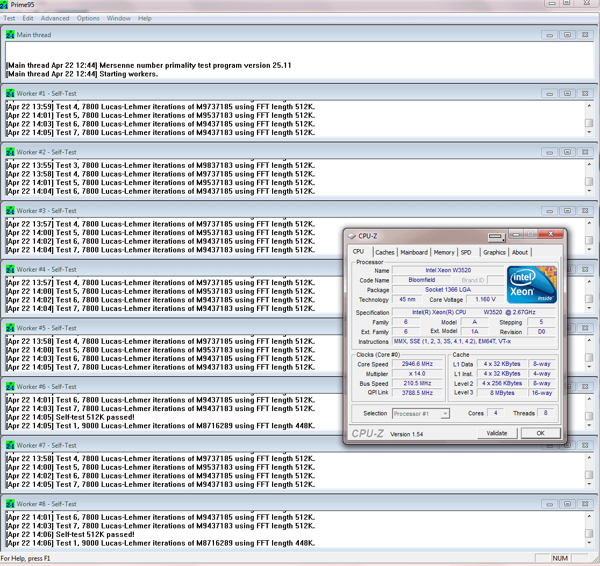Select the CPU tab in CPU-Z
This screenshot has width=600, height=566.
coord(359,252)
